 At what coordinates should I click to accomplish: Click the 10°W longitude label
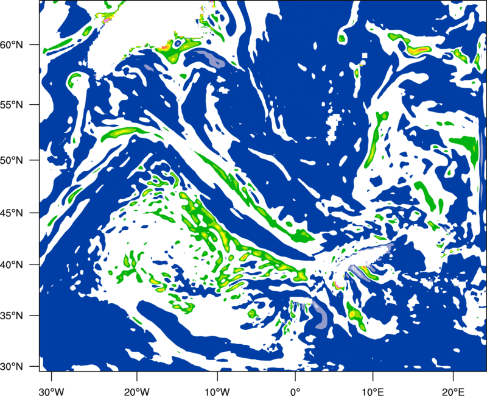pos(217,391)
